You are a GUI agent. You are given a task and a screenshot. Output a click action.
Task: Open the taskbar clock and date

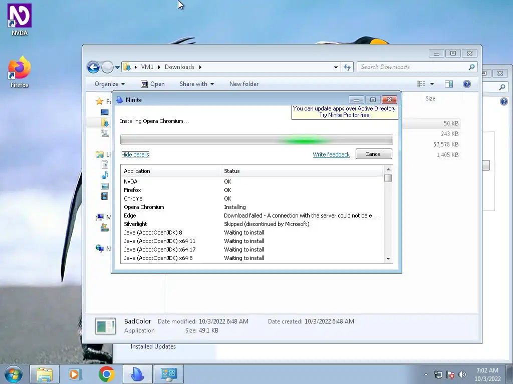tap(487, 374)
